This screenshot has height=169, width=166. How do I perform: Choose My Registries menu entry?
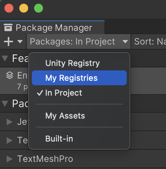pos(79,78)
